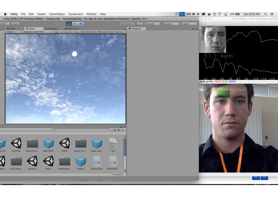This screenshot has height=197, width=278.
Task: Select the Basement pa... folder
Action: pyautogui.click(x=32, y=144)
